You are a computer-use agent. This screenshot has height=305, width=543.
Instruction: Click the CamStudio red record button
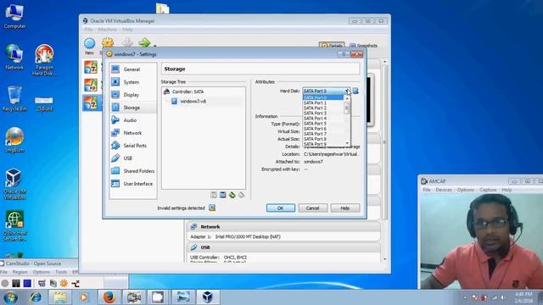click(5, 284)
